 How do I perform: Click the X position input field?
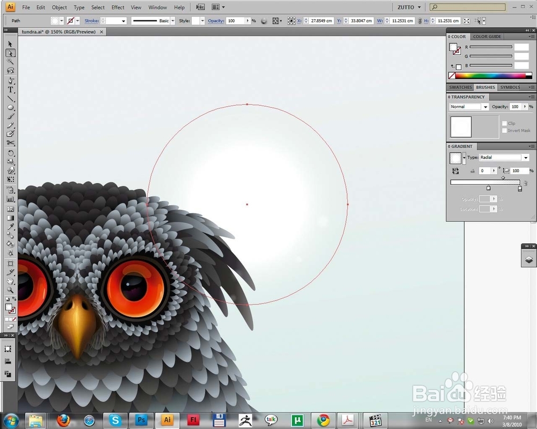pos(322,21)
